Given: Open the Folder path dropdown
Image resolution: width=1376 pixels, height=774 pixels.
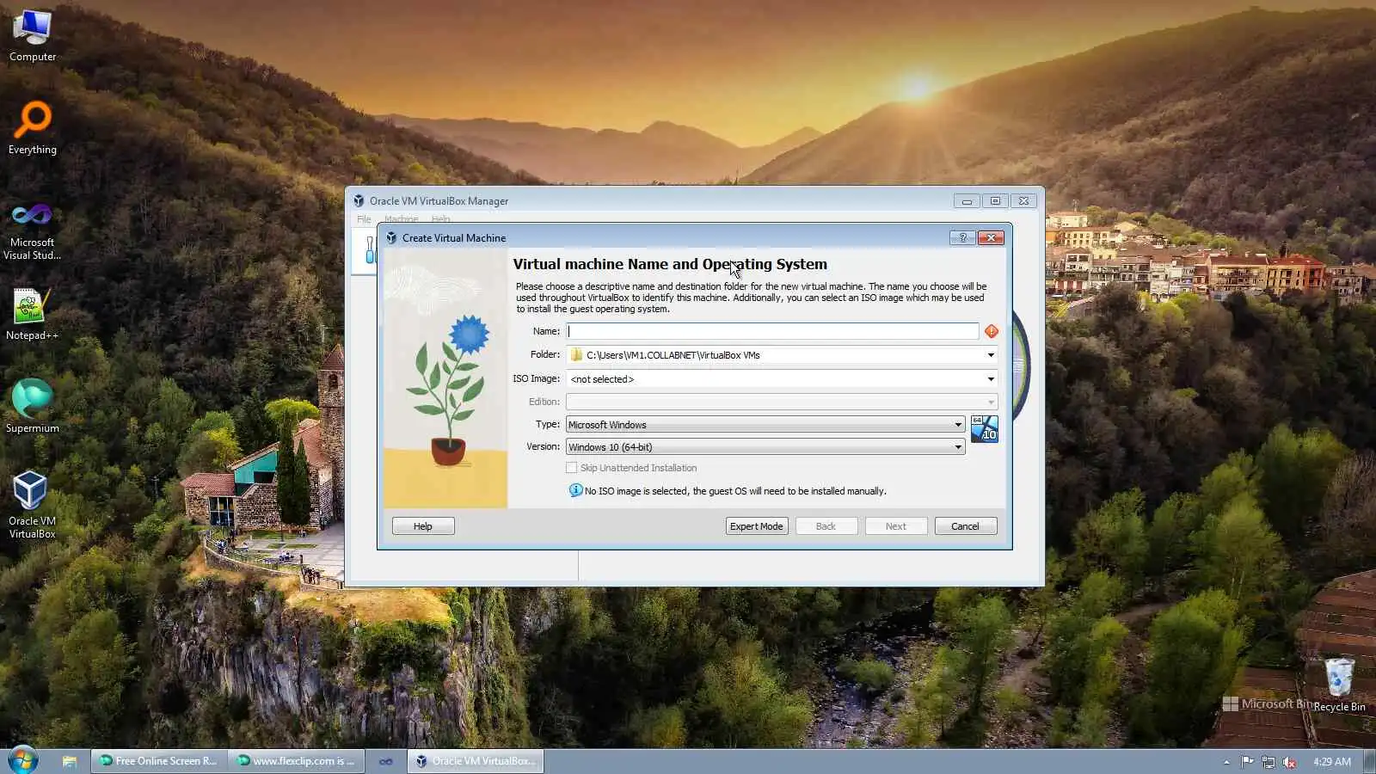Looking at the screenshot, I should (x=991, y=355).
